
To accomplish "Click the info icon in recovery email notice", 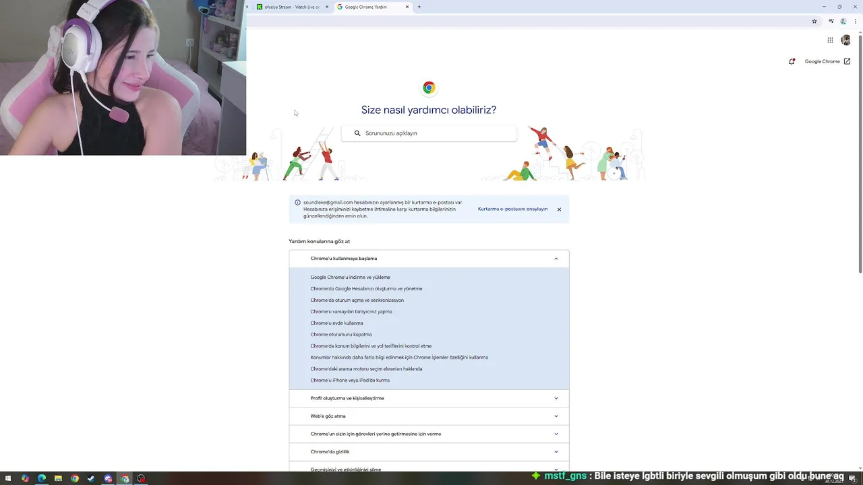I will point(297,202).
